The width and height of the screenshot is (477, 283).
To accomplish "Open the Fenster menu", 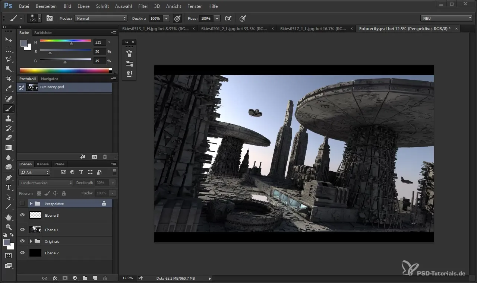I will point(195,6).
